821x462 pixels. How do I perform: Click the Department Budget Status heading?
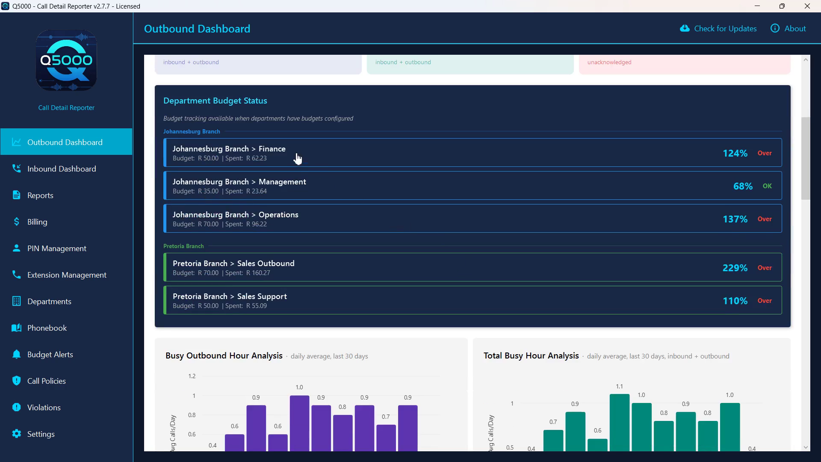click(x=215, y=101)
